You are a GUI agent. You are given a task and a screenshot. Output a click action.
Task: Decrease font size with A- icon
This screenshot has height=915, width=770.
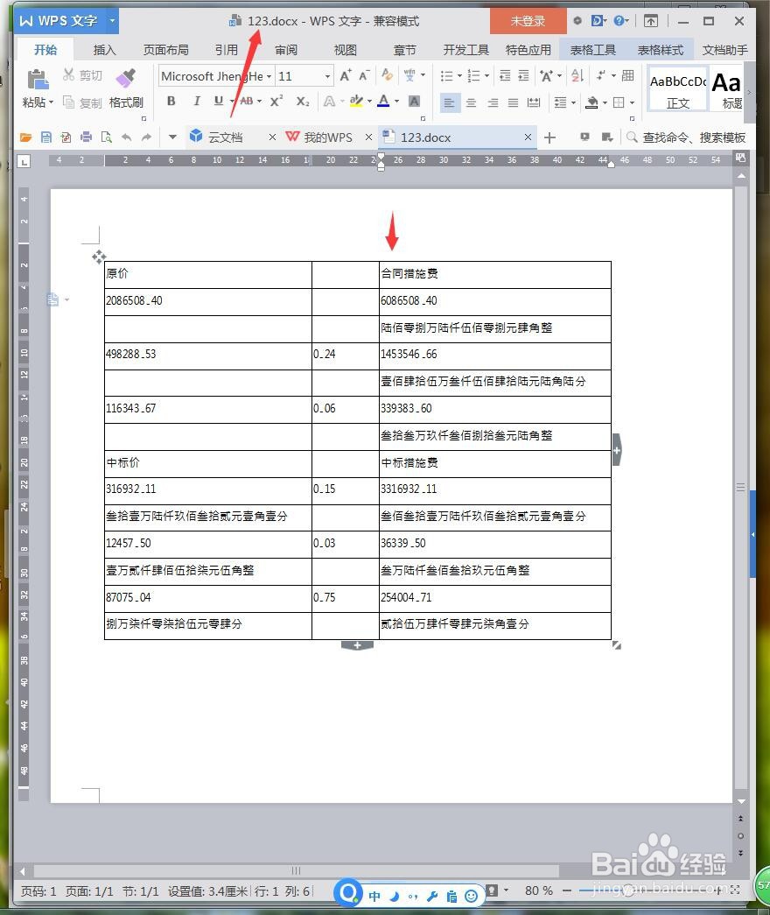click(364, 75)
